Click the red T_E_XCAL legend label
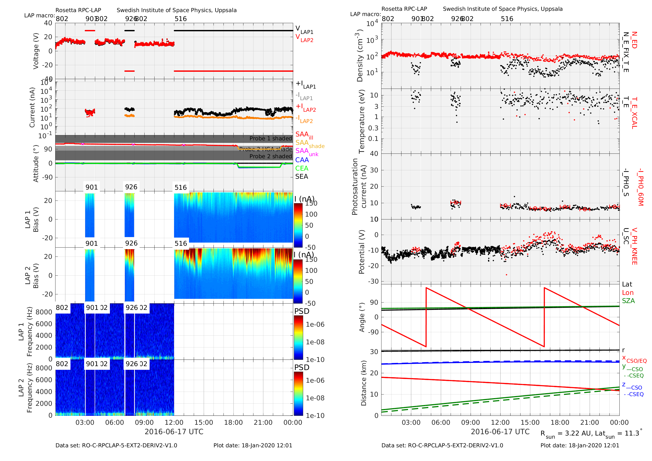This screenshot has height=461, width=652. tap(634, 113)
